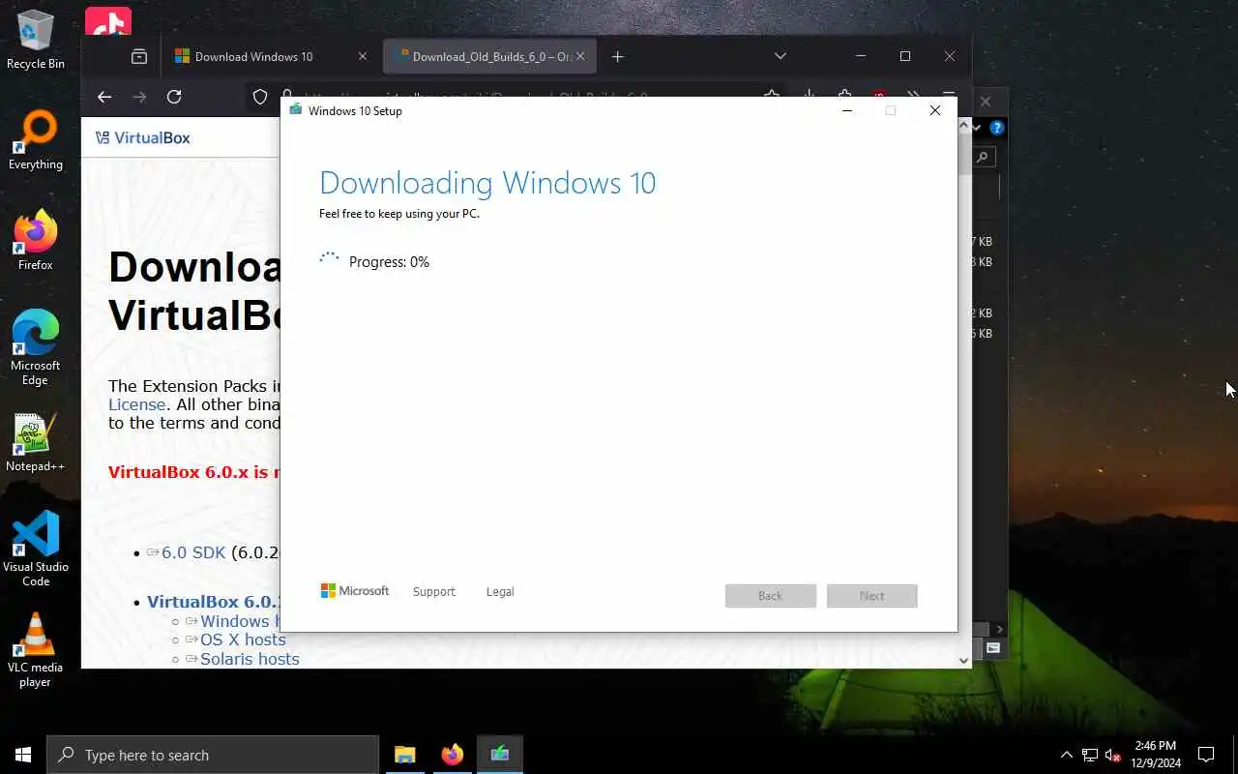Open the 6.0 SDK download link
The width and height of the screenshot is (1238, 774).
click(192, 552)
